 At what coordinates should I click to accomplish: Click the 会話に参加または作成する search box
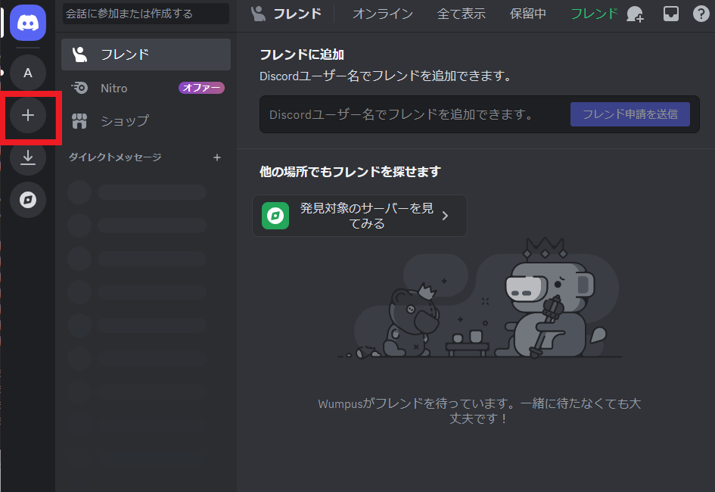146,14
